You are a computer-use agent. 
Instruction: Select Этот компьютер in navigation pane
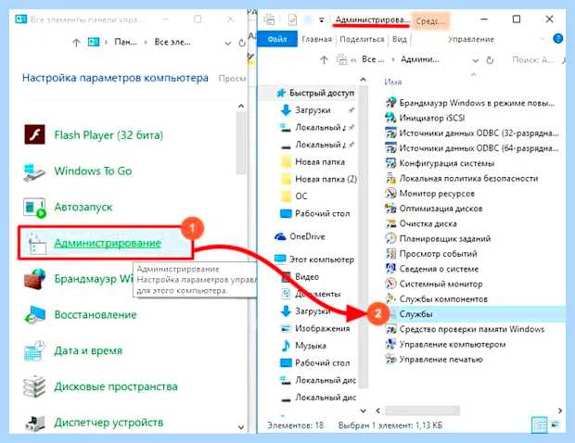(x=322, y=259)
